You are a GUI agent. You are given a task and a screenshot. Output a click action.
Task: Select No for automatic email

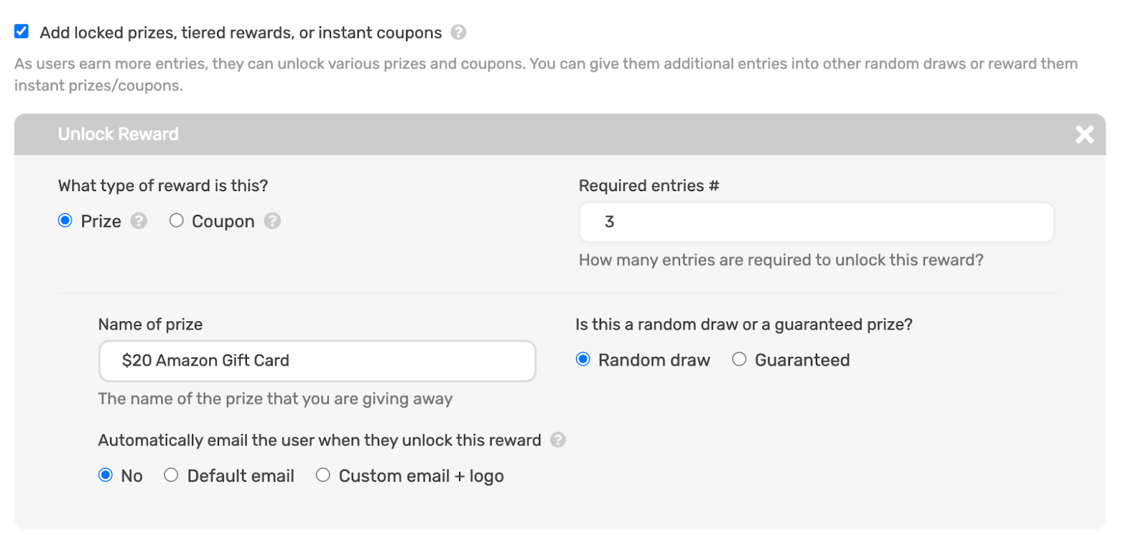point(106,475)
